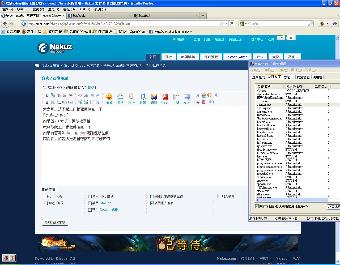Click the insert link chain icon
Image resolution: width=340 pixels, height=265 pixels.
coord(71,95)
